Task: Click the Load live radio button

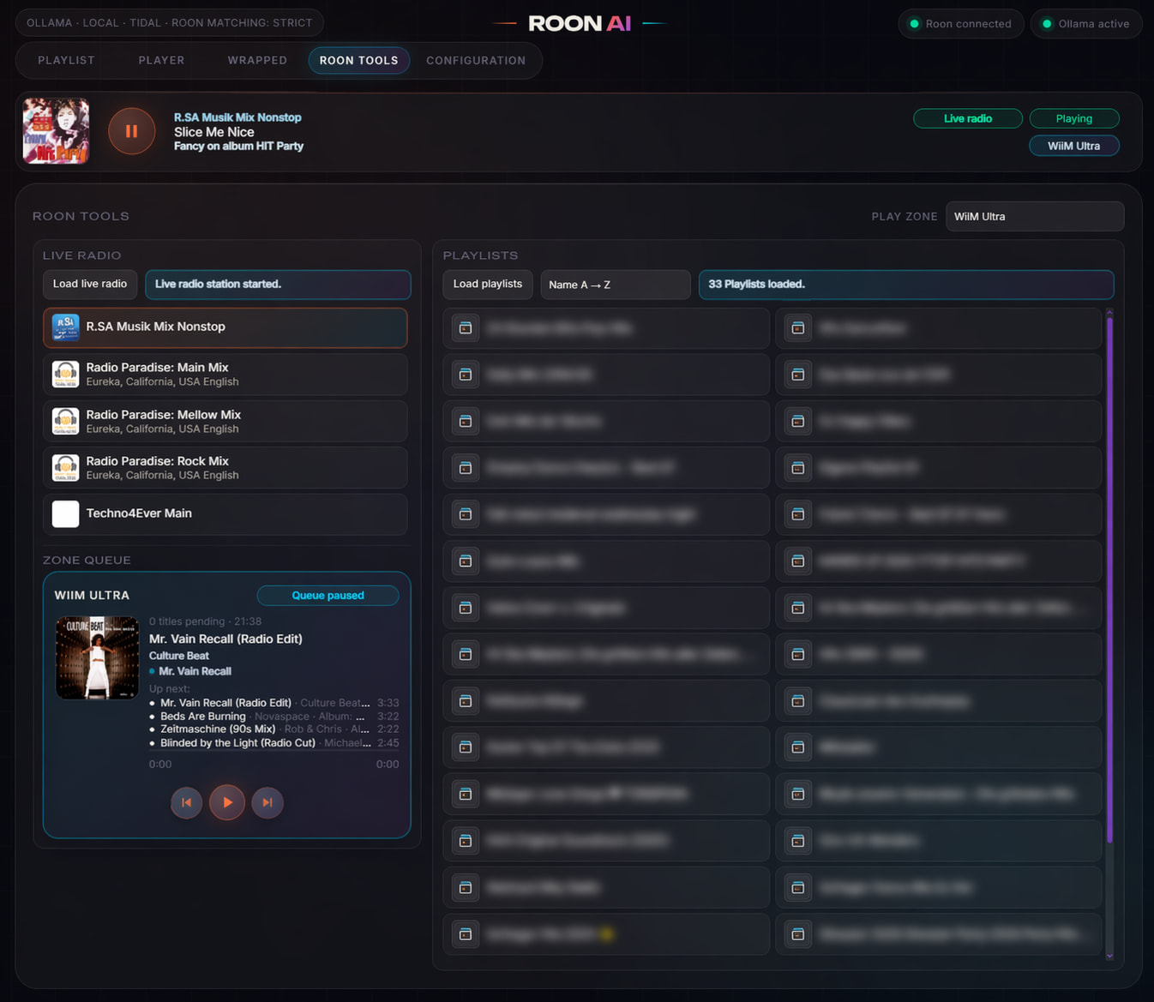Action: pos(90,284)
